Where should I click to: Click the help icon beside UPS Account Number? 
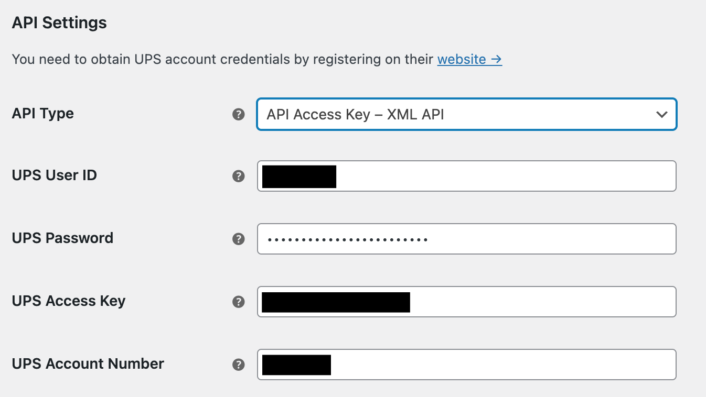click(239, 365)
